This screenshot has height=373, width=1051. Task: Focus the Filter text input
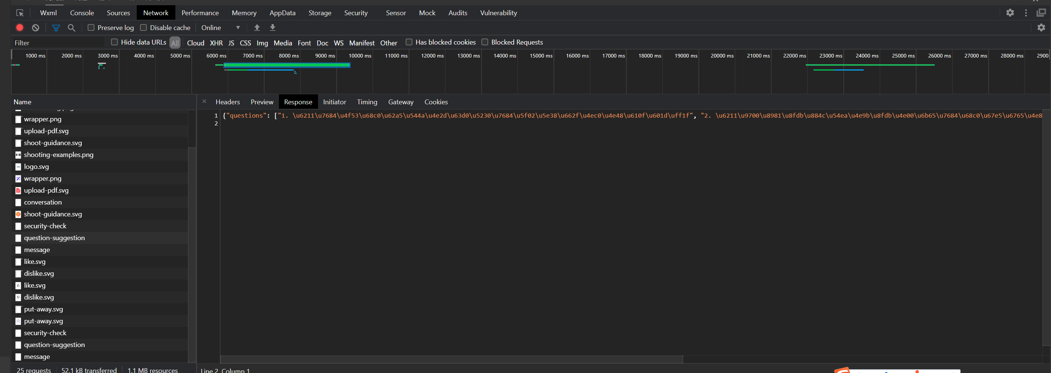[58, 43]
